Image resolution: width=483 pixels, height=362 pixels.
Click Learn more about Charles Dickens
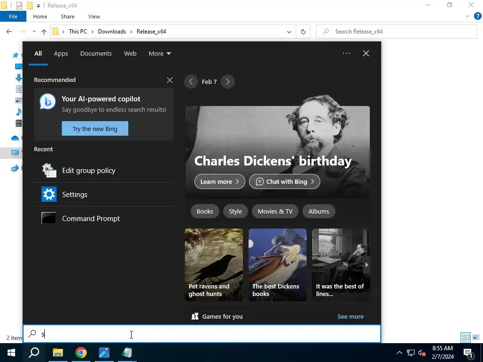click(x=220, y=181)
